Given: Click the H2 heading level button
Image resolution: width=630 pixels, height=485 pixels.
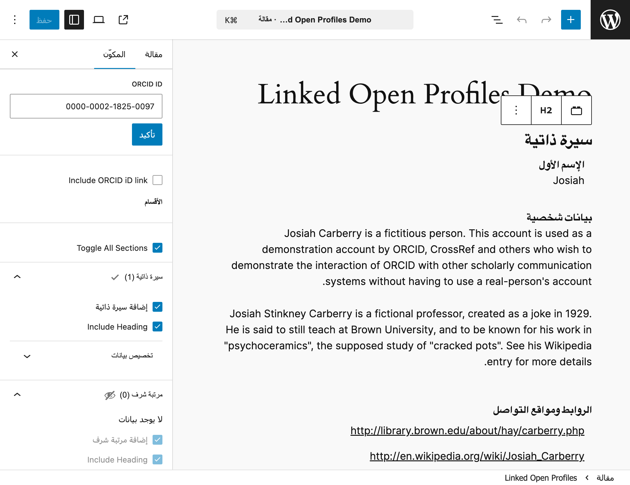Looking at the screenshot, I should tap(546, 110).
